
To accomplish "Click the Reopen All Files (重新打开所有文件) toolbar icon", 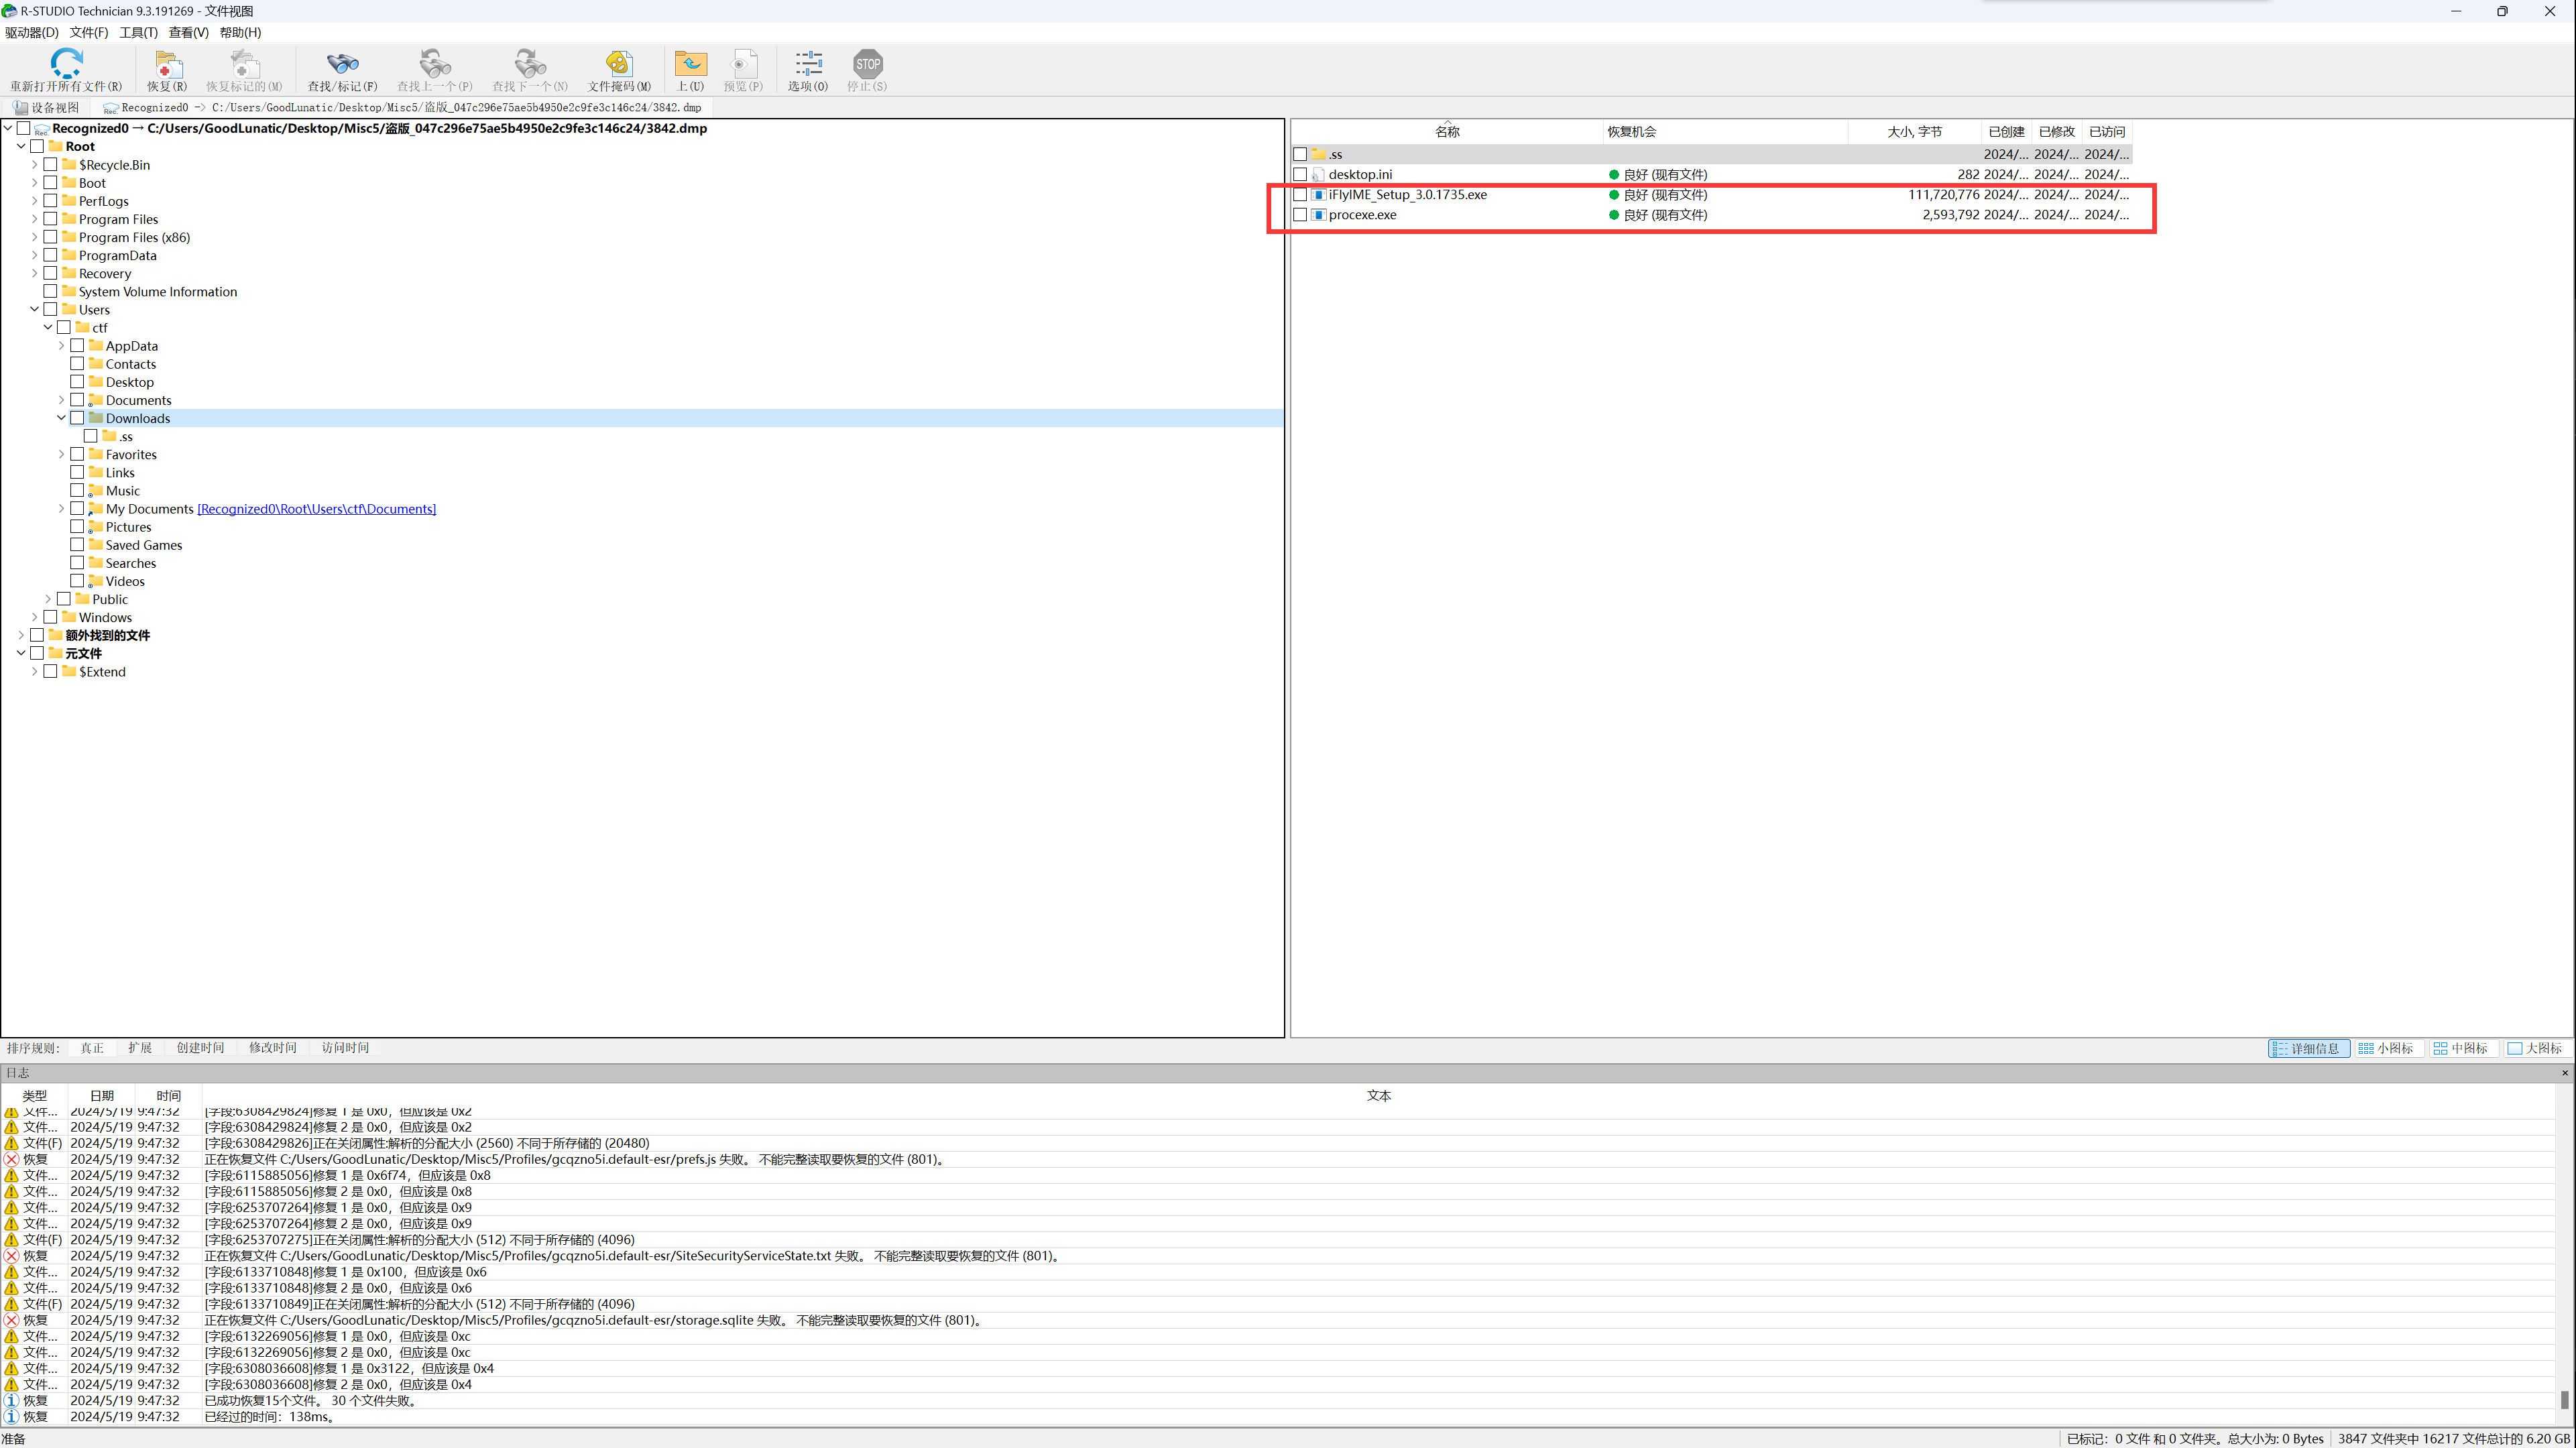I will tap(66, 64).
